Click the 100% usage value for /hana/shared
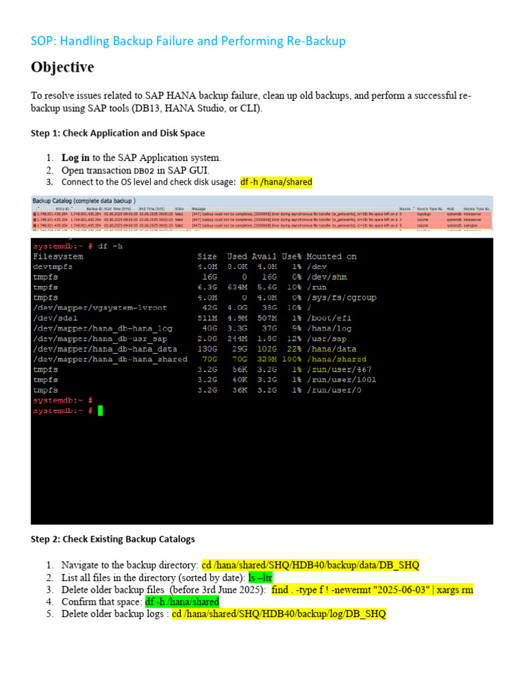Image resolution: width=524 pixels, height=699 pixels. (x=291, y=359)
